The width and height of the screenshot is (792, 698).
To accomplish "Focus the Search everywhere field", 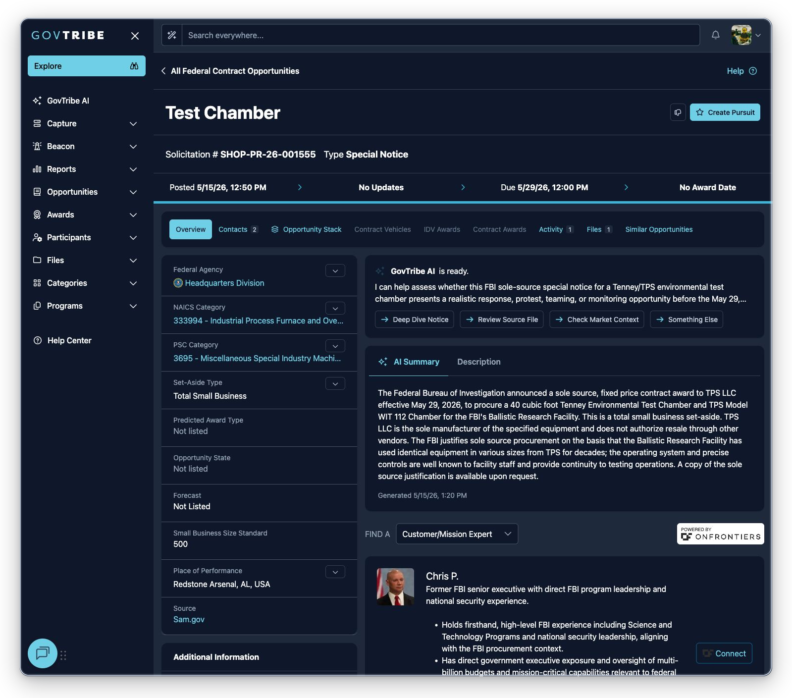I will point(441,35).
